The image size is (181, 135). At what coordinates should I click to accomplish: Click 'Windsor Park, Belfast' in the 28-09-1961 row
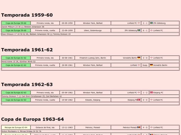coord(93,65)
